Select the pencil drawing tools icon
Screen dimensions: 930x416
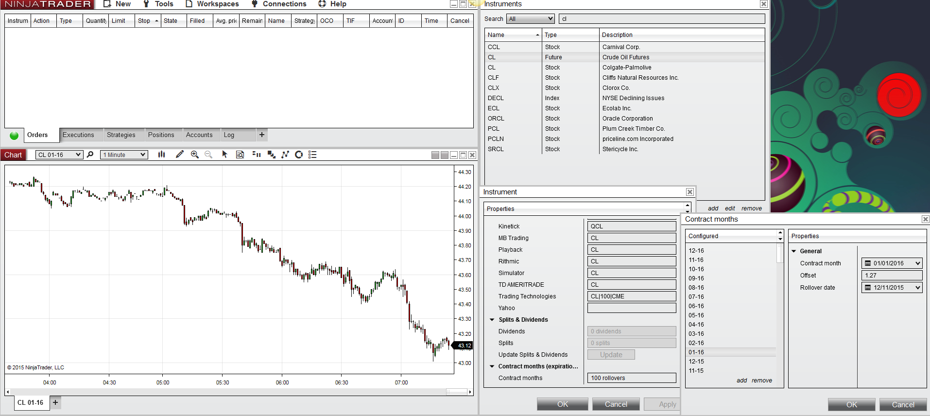click(180, 155)
